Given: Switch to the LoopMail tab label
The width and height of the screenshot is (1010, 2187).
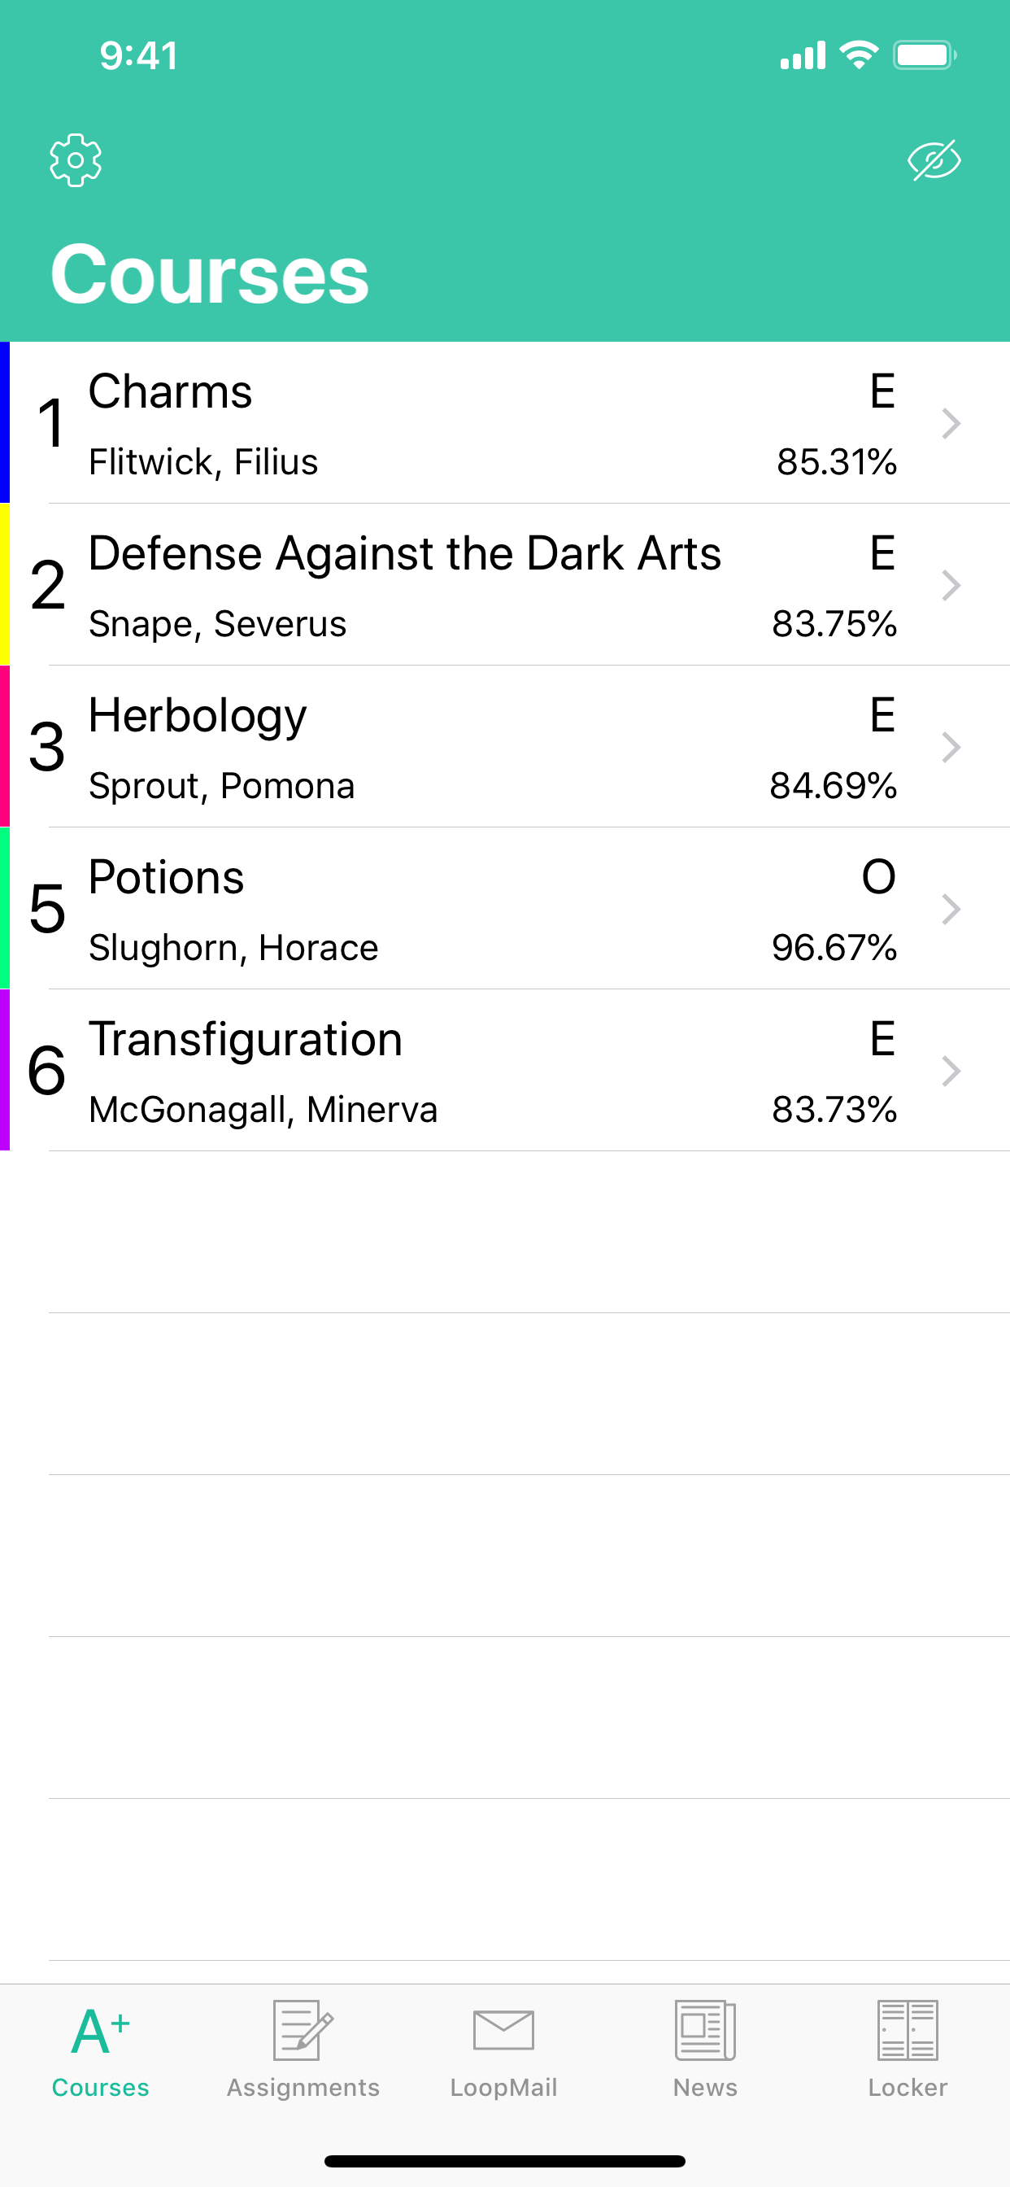Looking at the screenshot, I should point(504,2088).
